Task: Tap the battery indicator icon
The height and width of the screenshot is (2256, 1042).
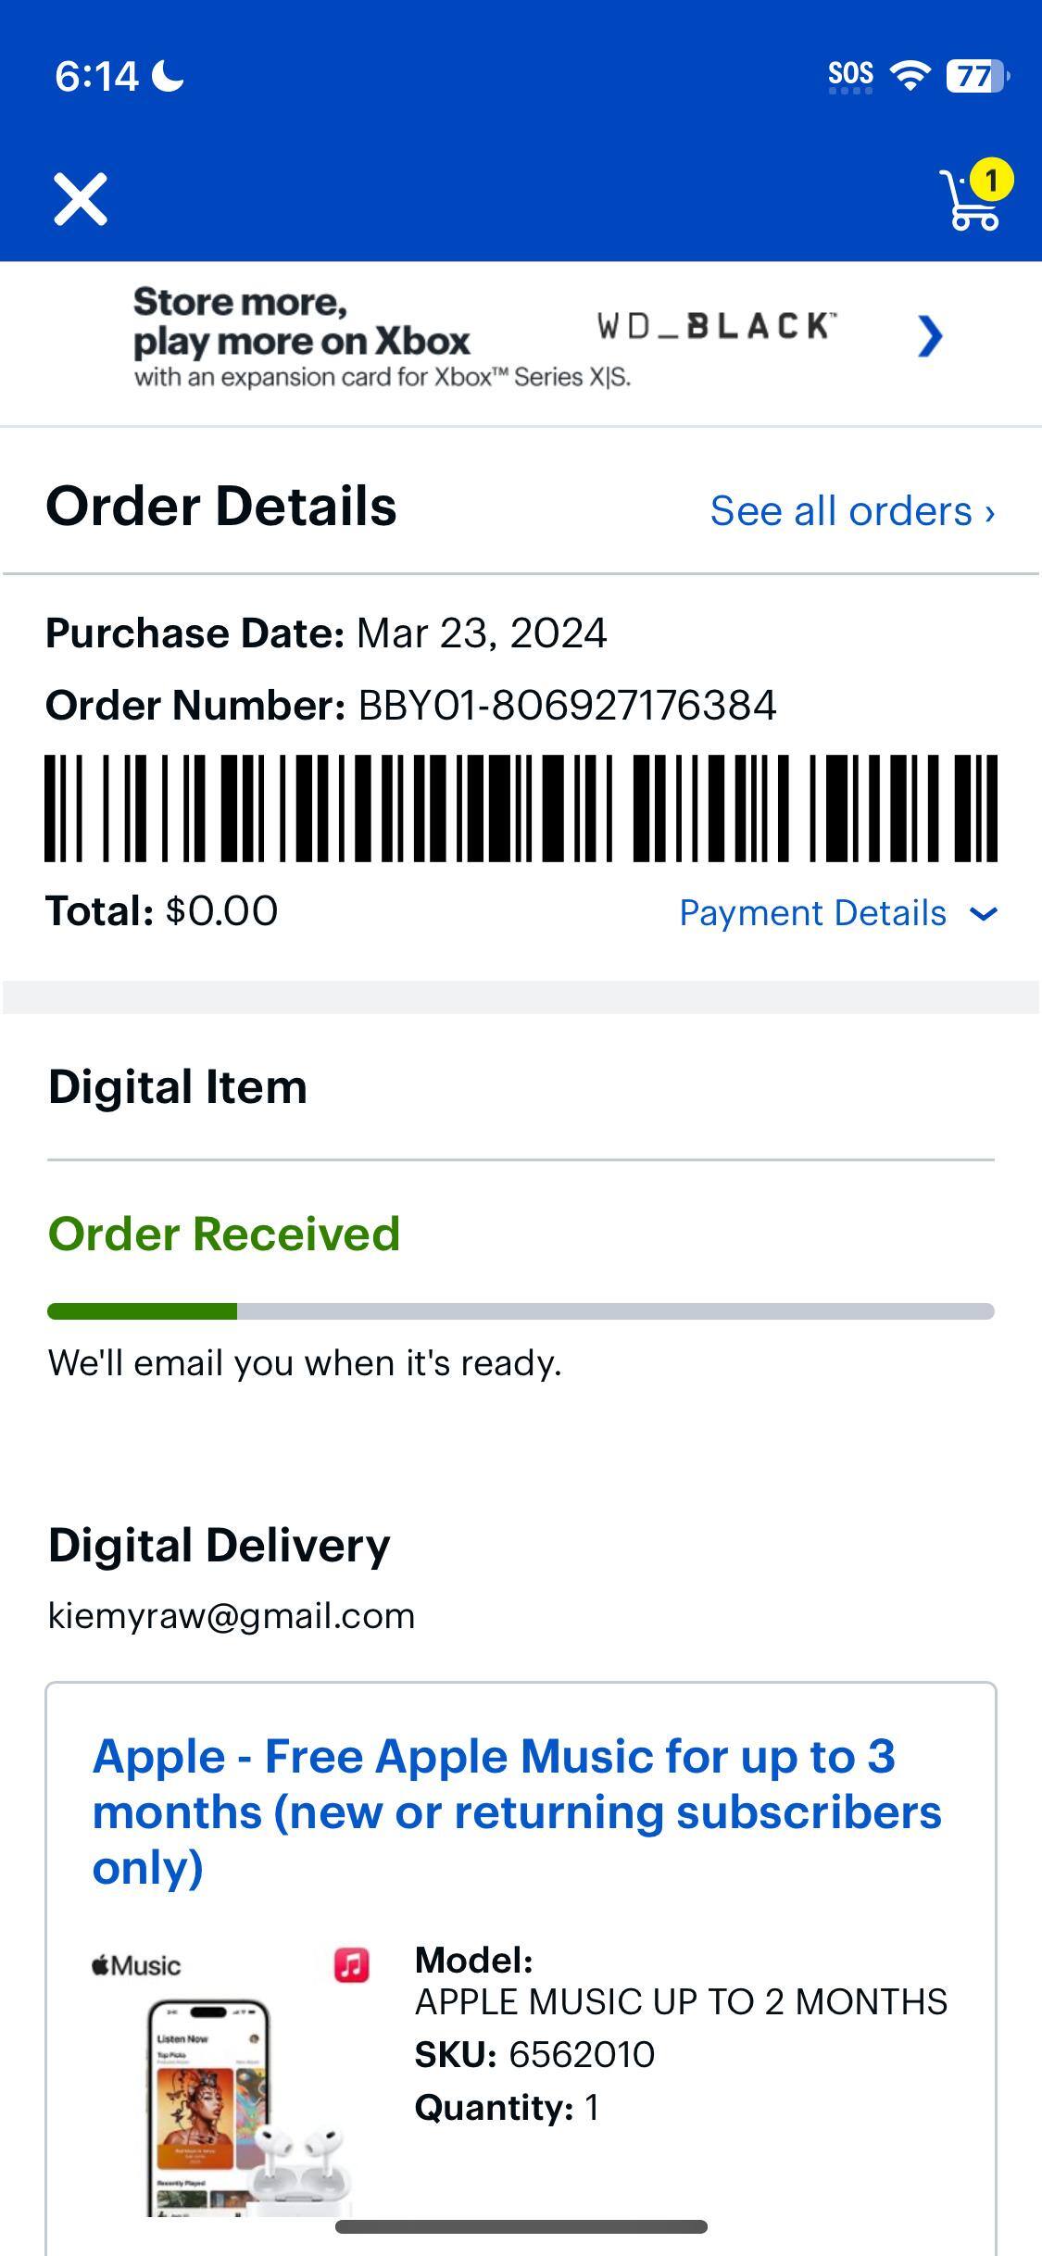Action: 976,76
